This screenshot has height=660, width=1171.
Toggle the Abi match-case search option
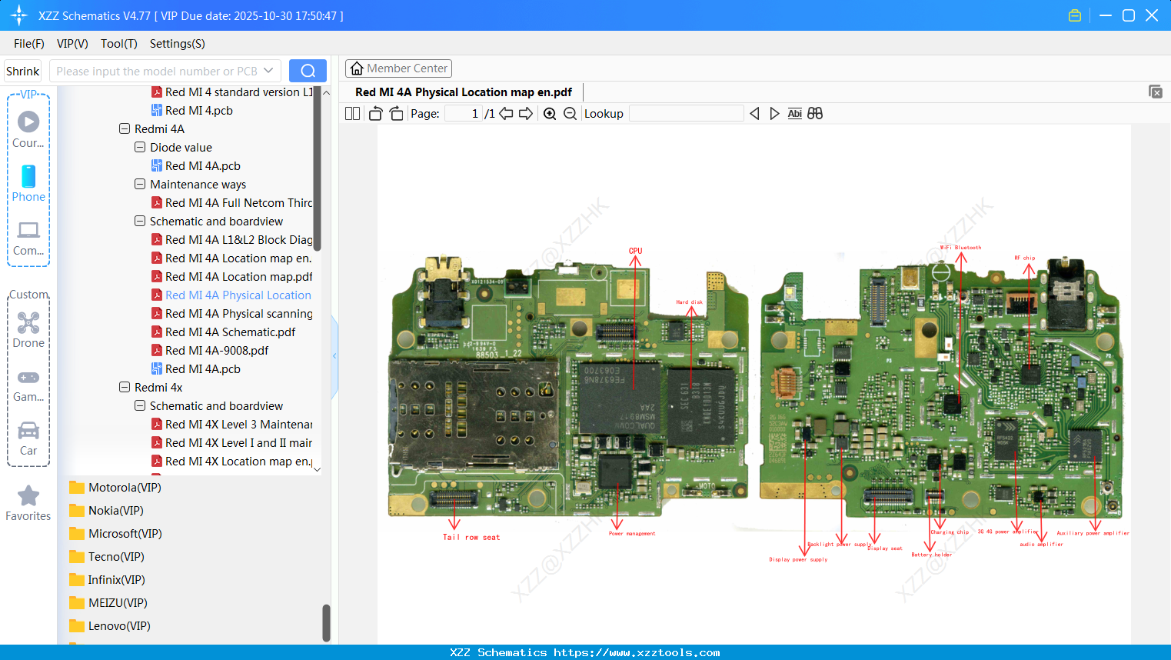794,114
